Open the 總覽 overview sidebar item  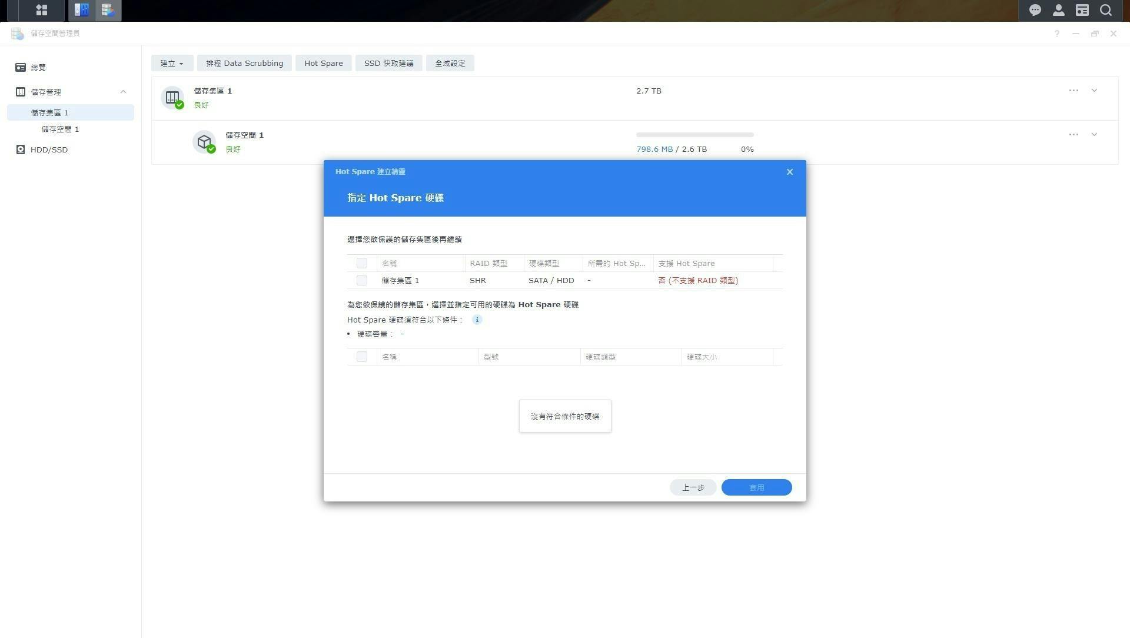coord(38,67)
